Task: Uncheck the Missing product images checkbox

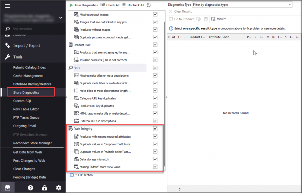Action: click(x=155, y=14)
